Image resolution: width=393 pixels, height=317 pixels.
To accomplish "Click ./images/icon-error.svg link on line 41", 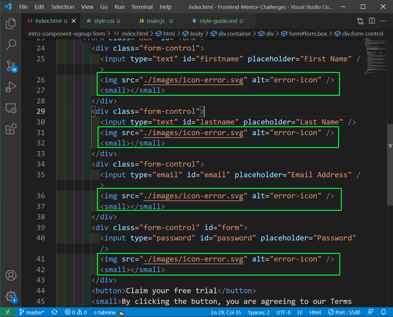I will point(194,259).
